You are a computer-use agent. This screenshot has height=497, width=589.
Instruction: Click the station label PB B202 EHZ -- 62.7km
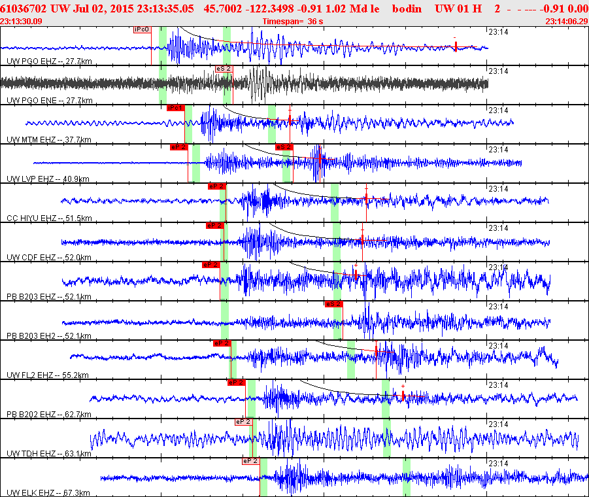click(49, 415)
